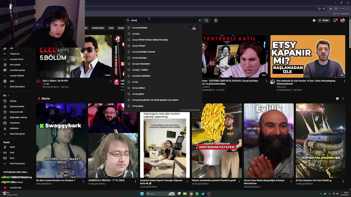Start voice search with the microphone icon
351x197 pixels.
click(x=216, y=20)
